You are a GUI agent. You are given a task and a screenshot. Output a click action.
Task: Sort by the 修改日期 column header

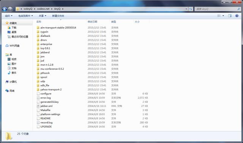click(x=92, y=22)
